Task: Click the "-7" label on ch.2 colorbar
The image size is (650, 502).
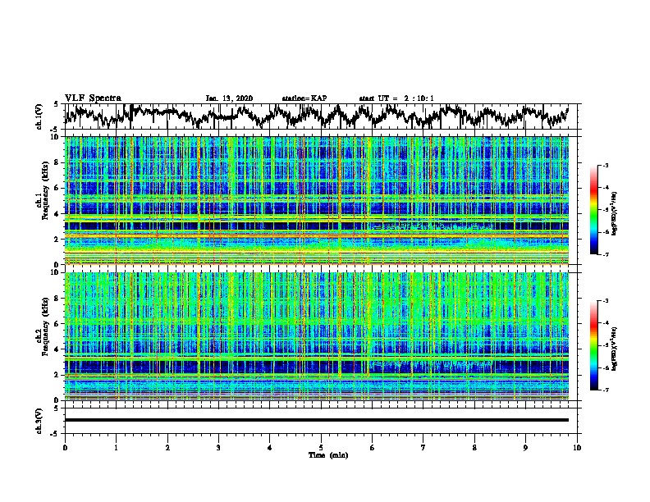Action: 605,390
